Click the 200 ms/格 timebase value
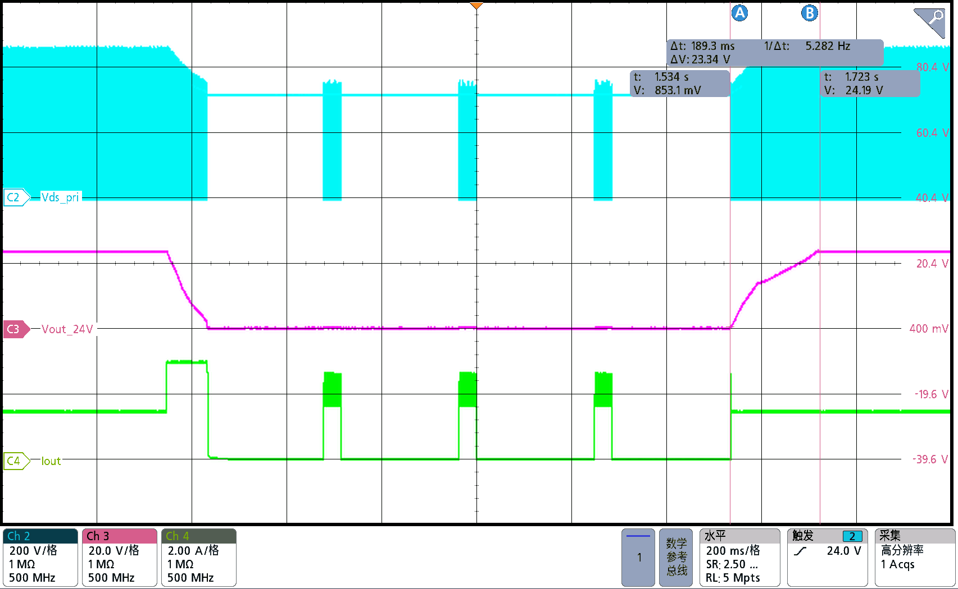The width and height of the screenshot is (958, 589). click(733, 551)
